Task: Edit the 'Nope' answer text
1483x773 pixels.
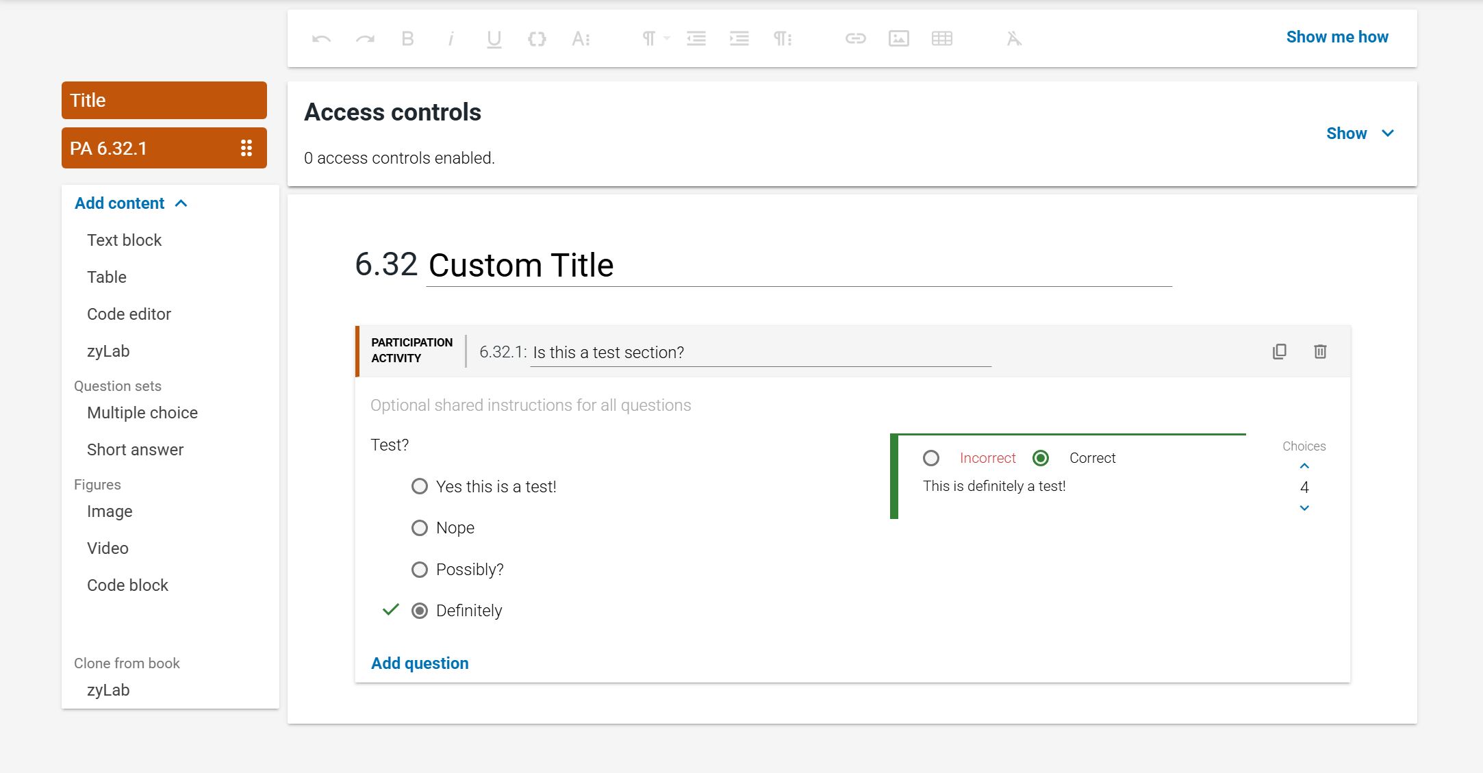Action: [455, 528]
